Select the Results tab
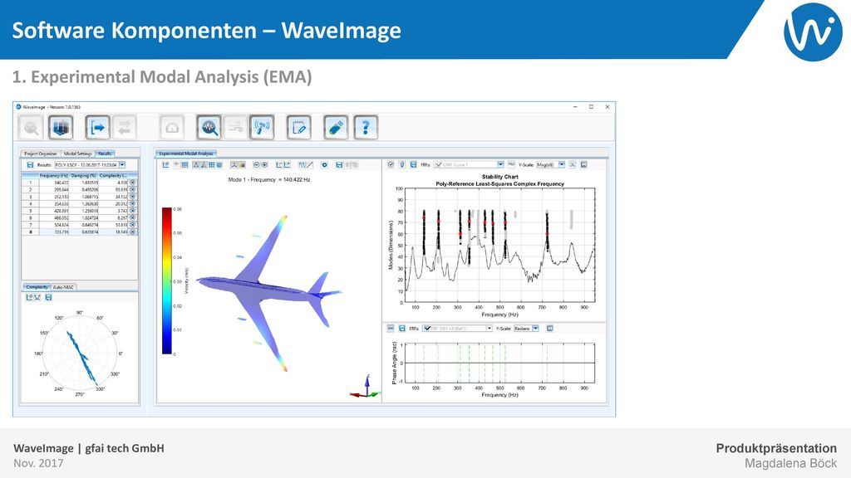The width and height of the screenshot is (851, 478). pos(105,154)
